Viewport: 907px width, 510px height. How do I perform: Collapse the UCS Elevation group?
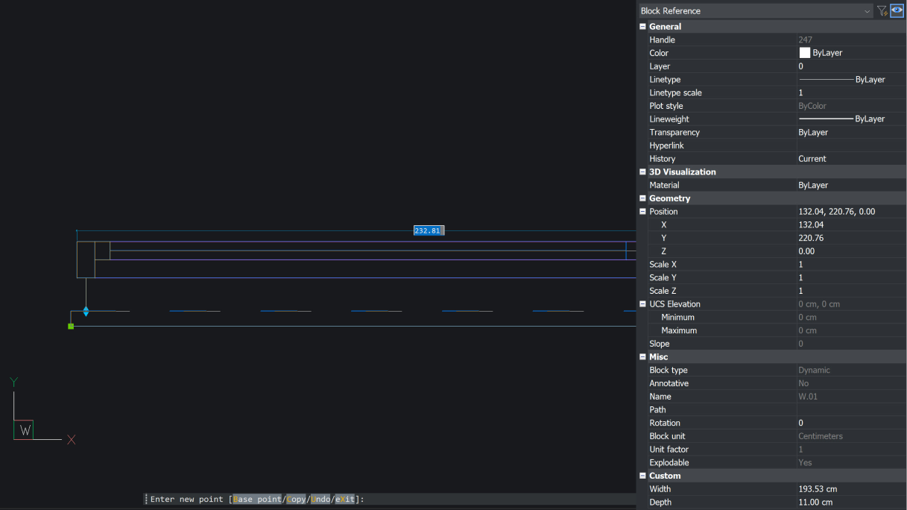point(642,304)
